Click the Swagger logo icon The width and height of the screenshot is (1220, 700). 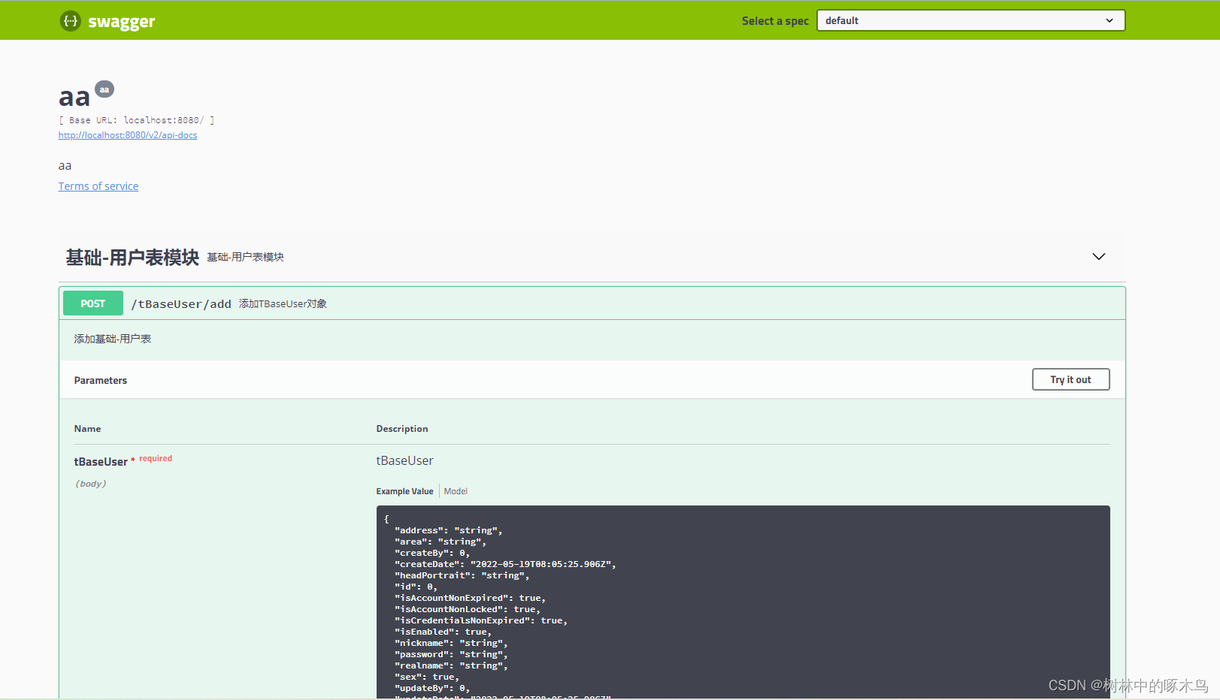[70, 21]
